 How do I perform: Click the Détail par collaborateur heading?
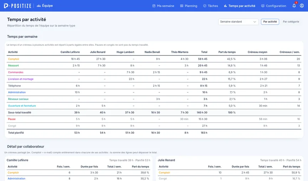pyautogui.click(x=25, y=147)
